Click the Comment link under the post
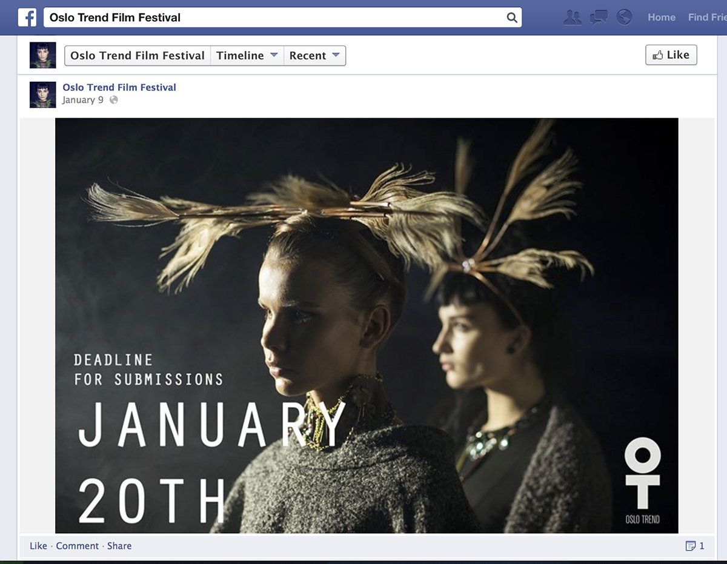Screen dimensions: 727x564 pyautogui.click(x=77, y=546)
